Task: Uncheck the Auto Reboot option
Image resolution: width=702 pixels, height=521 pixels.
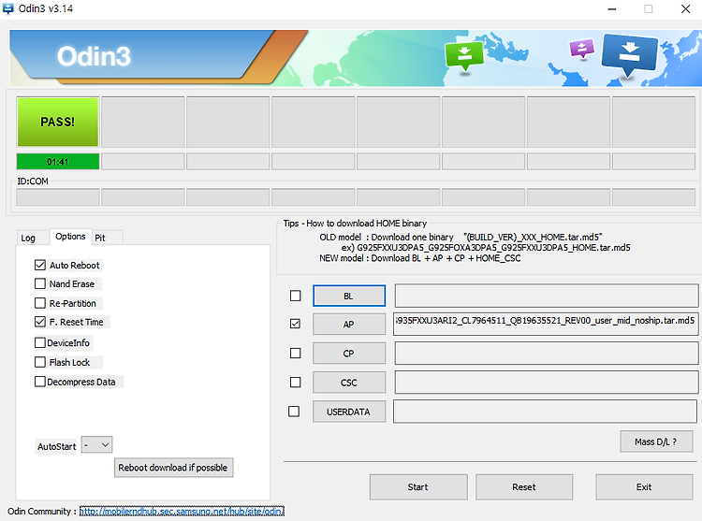Action: (40, 266)
